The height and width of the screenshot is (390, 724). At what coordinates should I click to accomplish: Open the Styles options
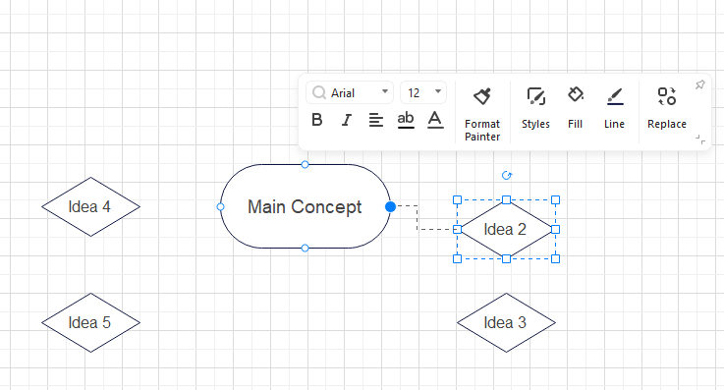point(535,108)
